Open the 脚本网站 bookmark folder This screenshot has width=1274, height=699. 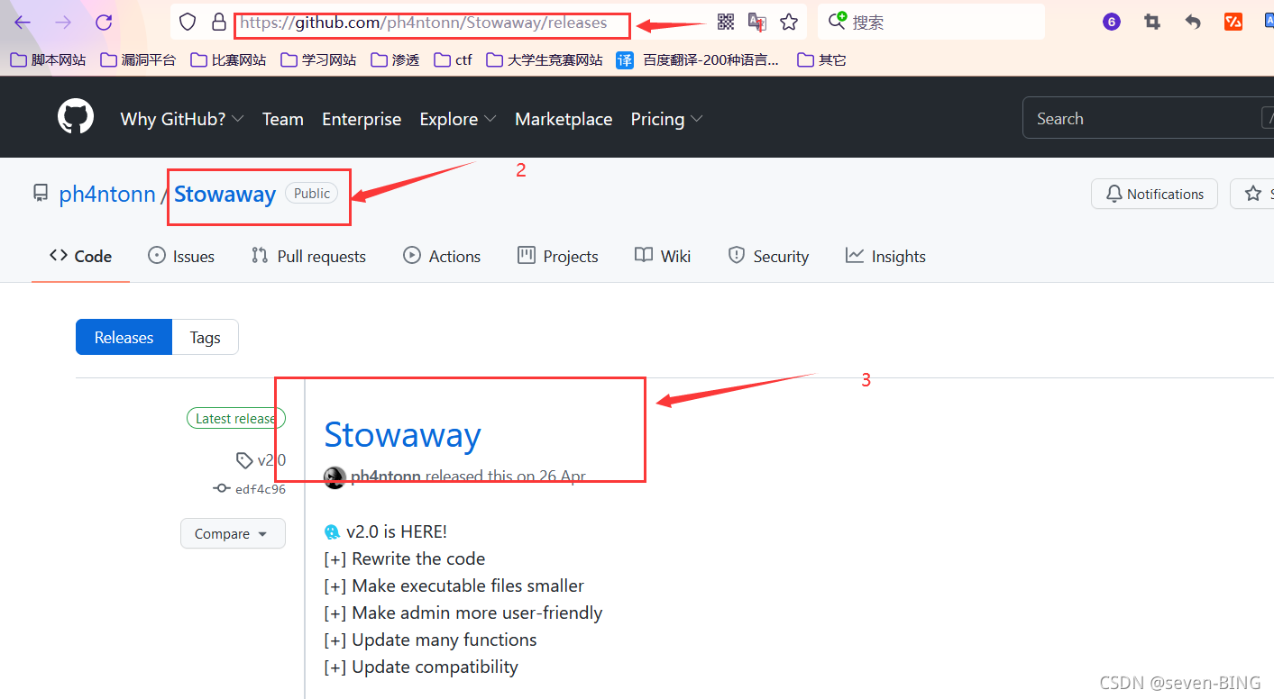48,60
